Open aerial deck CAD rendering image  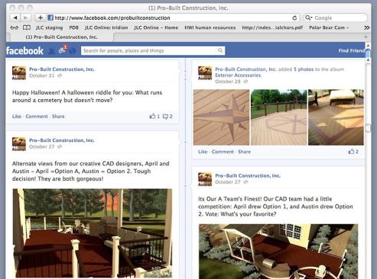click(278, 252)
